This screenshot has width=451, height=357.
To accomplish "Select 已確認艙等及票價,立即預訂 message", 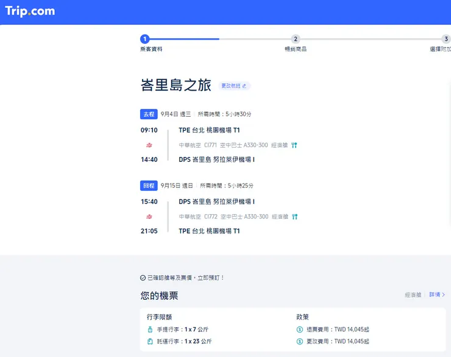I will click(186, 278).
